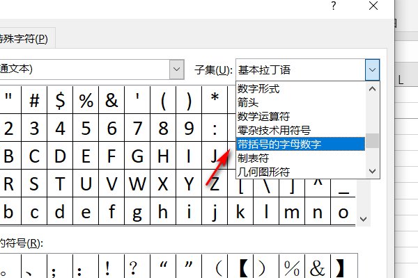Open the font dropdown arrow

pyautogui.click(x=176, y=69)
